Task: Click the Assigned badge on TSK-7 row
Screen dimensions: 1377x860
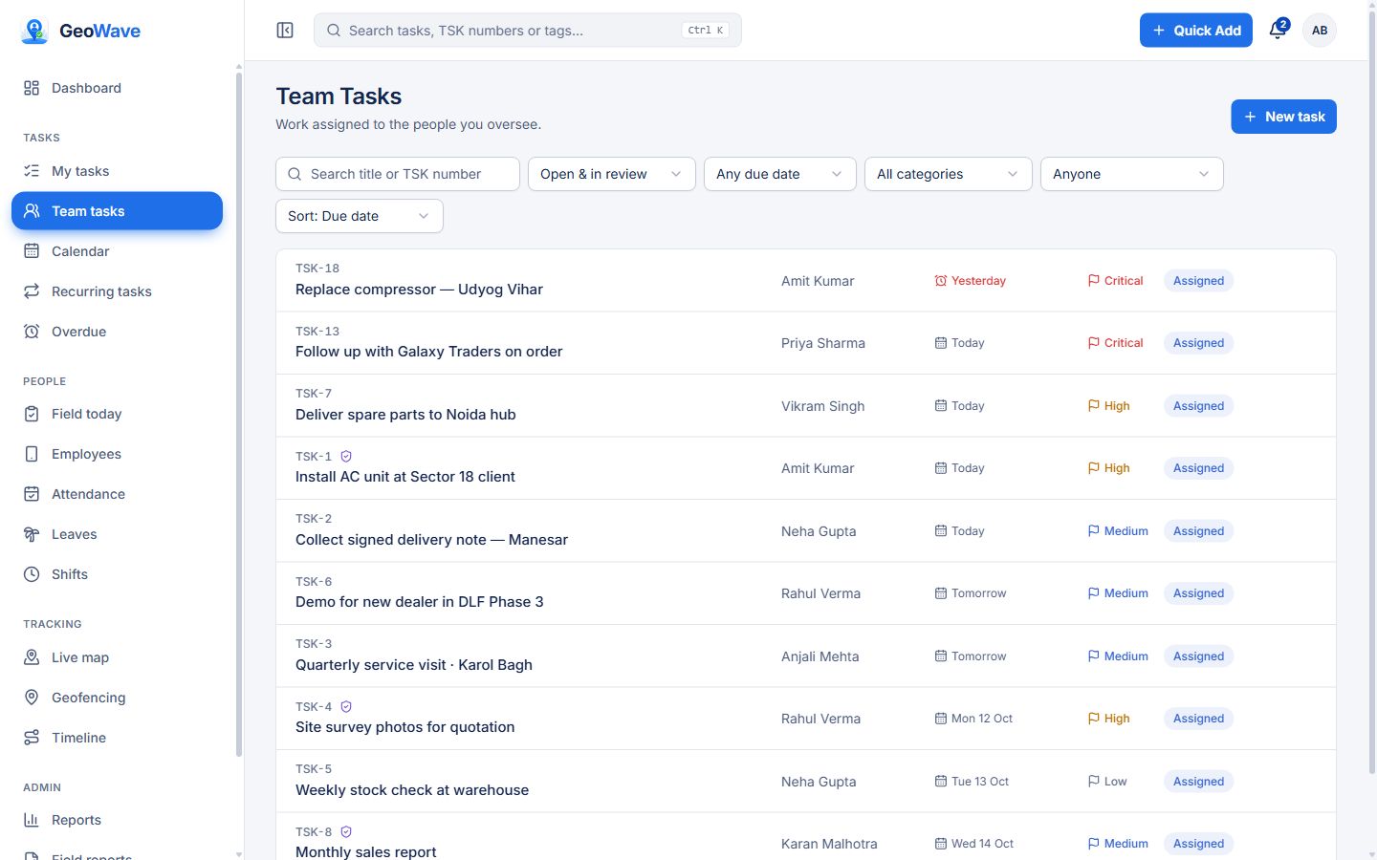Action: point(1198,406)
